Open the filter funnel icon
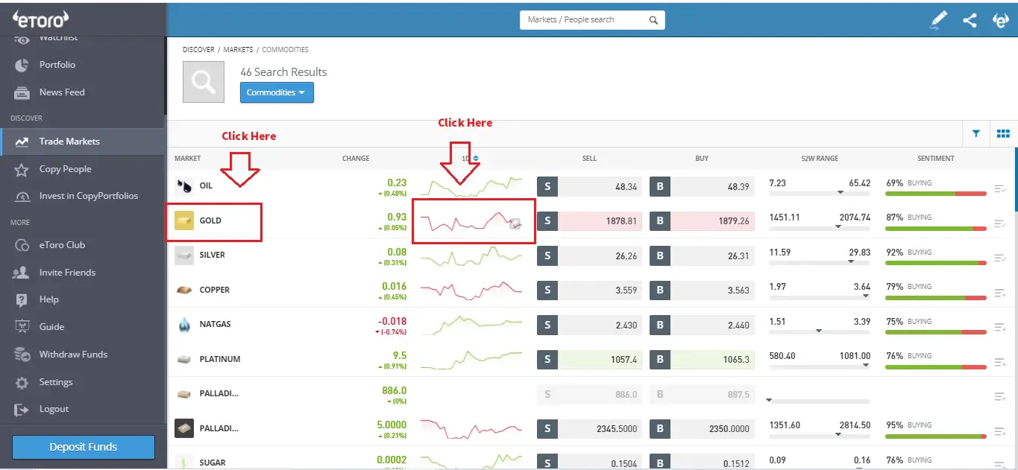The width and height of the screenshot is (1018, 470). [976, 134]
